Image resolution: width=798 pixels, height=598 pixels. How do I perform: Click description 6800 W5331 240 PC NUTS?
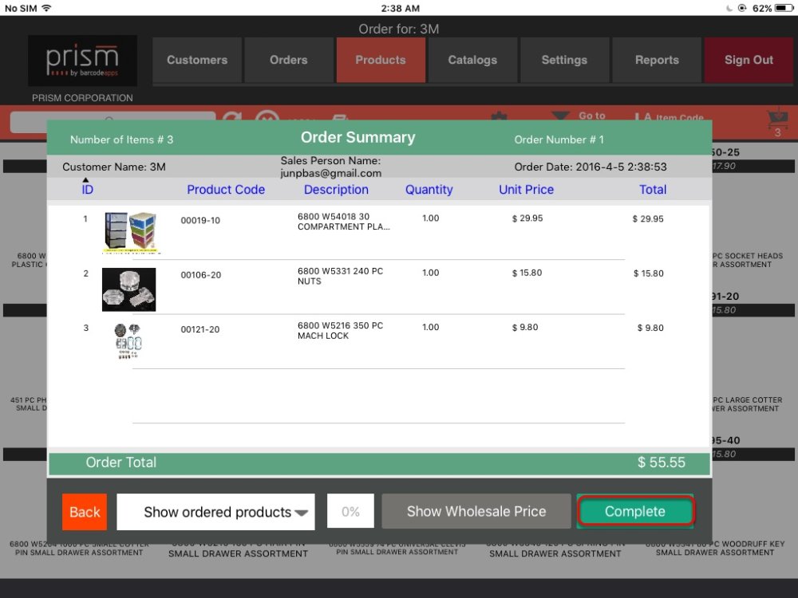341,276
